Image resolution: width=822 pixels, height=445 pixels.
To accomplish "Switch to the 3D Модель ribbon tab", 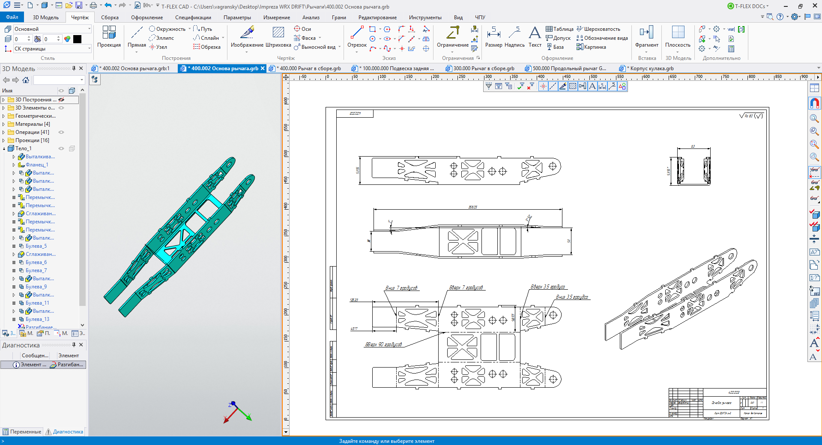I will [x=45, y=17].
